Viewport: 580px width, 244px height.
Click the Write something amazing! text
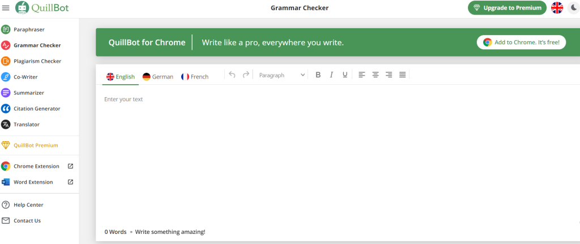click(x=170, y=232)
